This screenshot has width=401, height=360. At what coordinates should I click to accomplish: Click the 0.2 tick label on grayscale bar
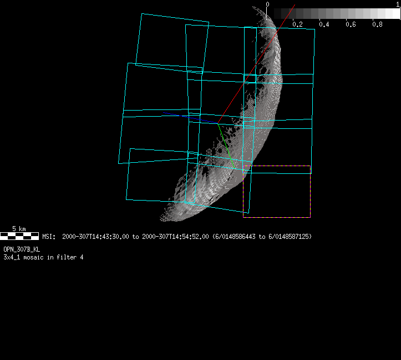click(297, 24)
